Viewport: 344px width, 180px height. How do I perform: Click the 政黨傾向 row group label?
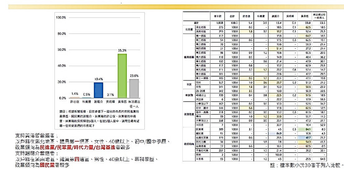click(189, 144)
